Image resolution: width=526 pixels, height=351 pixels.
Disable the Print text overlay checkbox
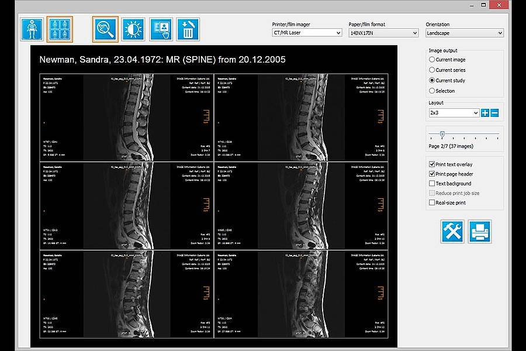pyautogui.click(x=432, y=164)
